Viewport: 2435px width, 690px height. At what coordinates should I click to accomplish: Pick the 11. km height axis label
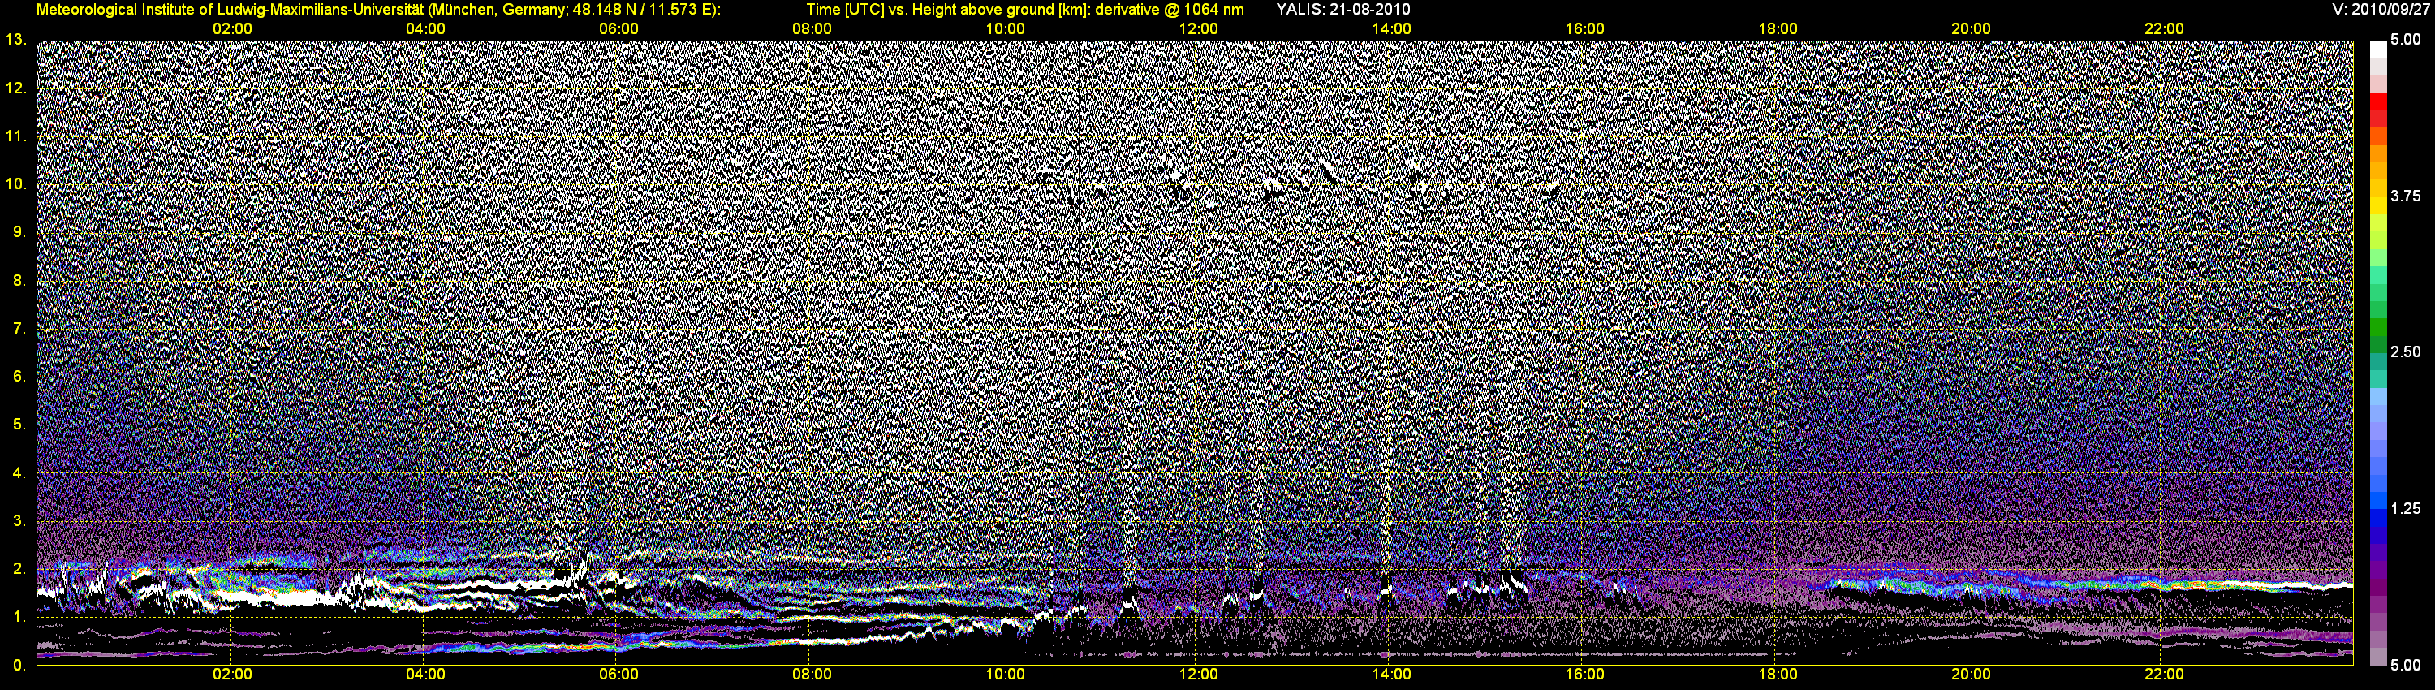point(16,136)
